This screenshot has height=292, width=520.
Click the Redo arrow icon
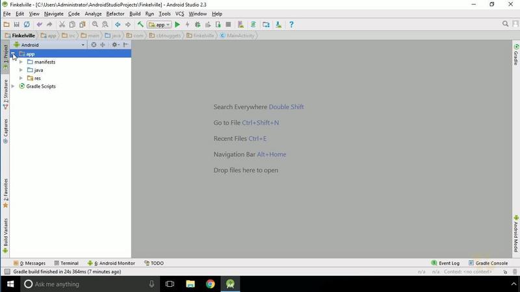pos(49,25)
